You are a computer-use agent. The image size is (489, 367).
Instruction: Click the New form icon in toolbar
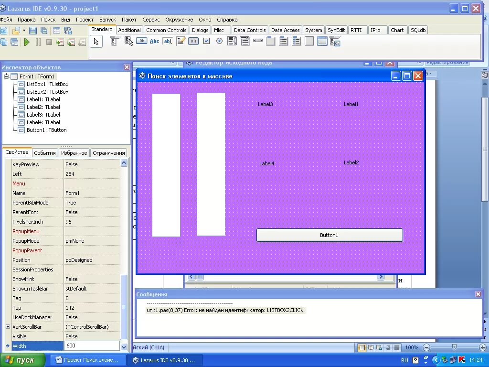[x=56, y=30]
